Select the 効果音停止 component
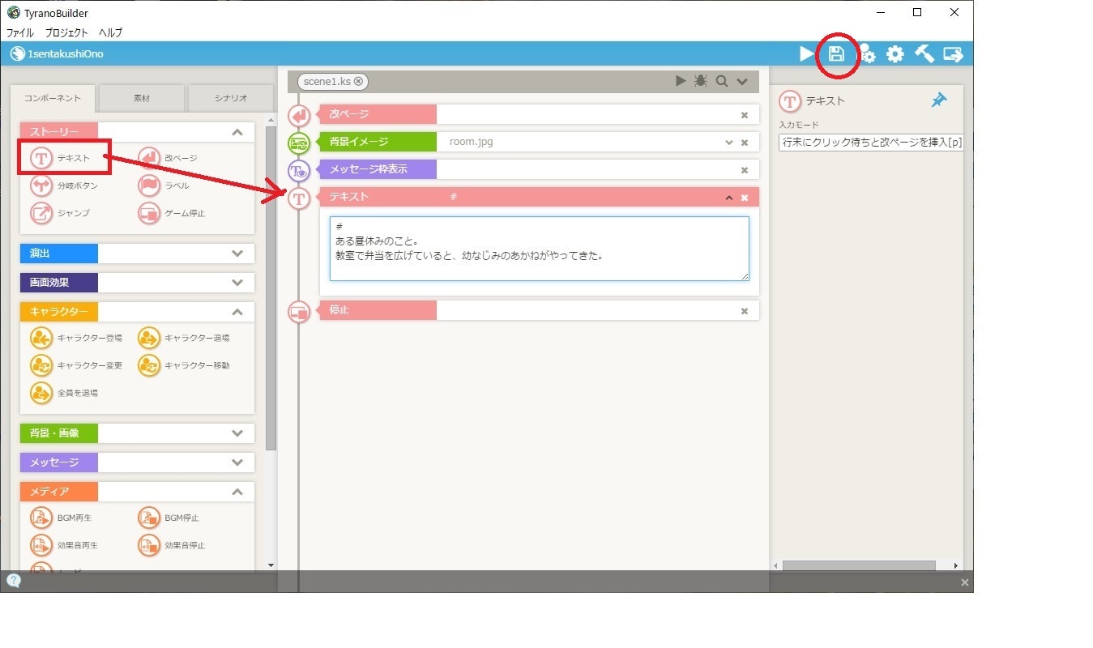The height and width of the screenshot is (648, 1093). click(172, 545)
